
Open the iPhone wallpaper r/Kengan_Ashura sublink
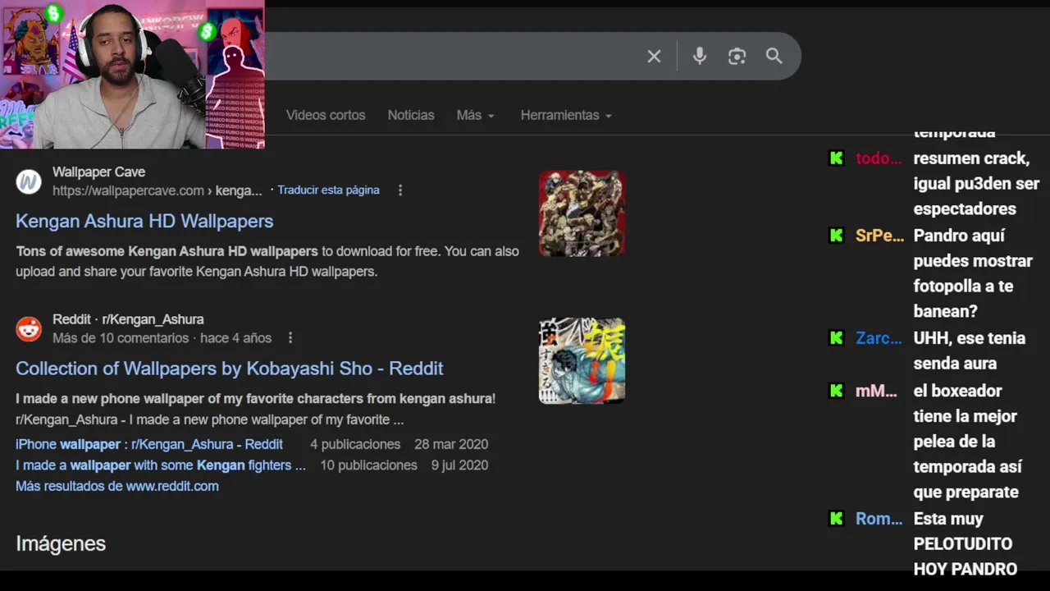coord(149,444)
